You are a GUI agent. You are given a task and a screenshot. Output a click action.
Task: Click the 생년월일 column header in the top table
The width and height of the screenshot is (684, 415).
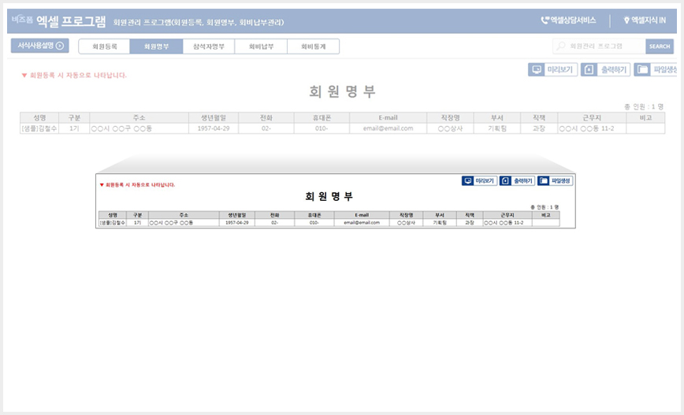[214, 117]
